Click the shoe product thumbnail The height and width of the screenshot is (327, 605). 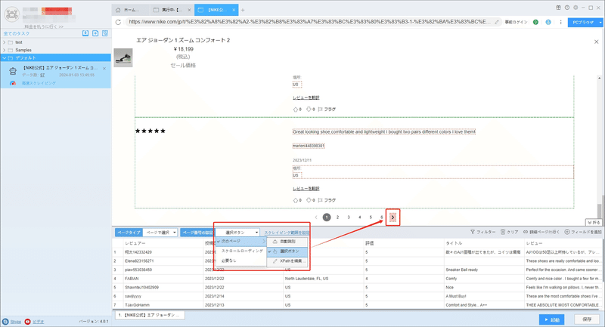123,58
